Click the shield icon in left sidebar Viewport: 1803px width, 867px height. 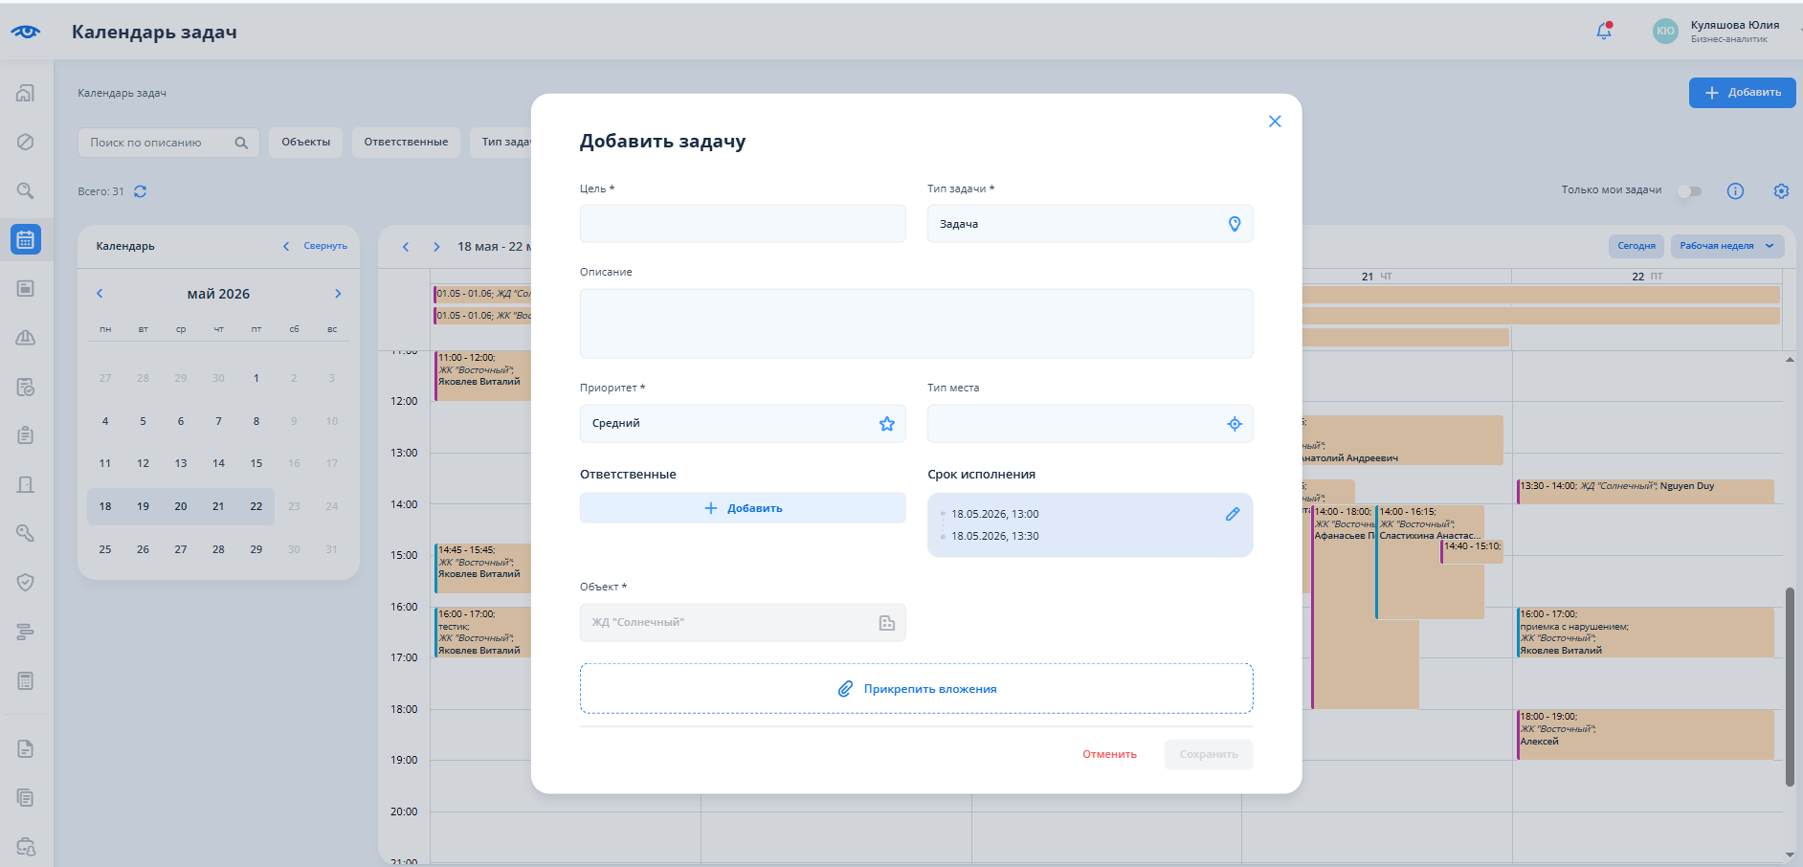point(26,582)
